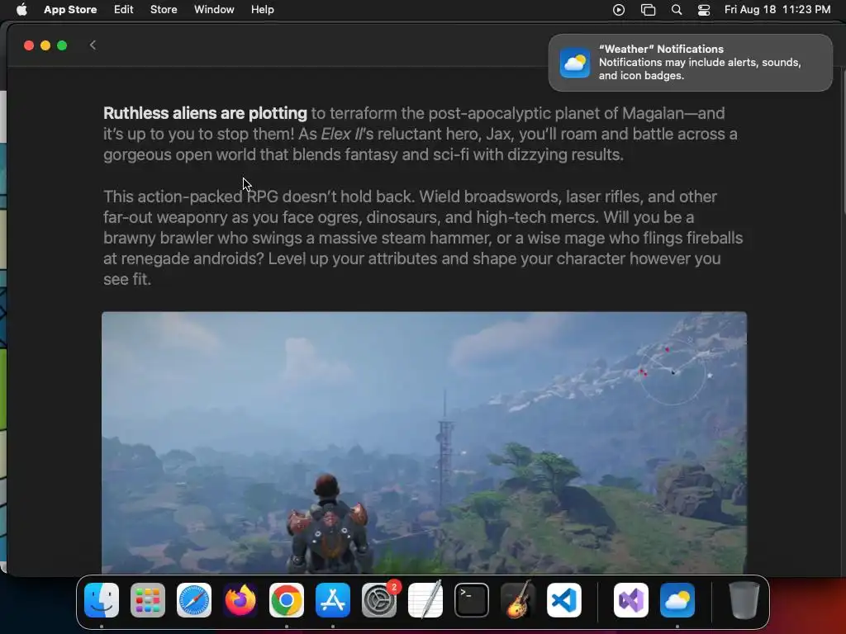This screenshot has width=846, height=634.
Task: Click the red close window button
Action: tap(29, 45)
